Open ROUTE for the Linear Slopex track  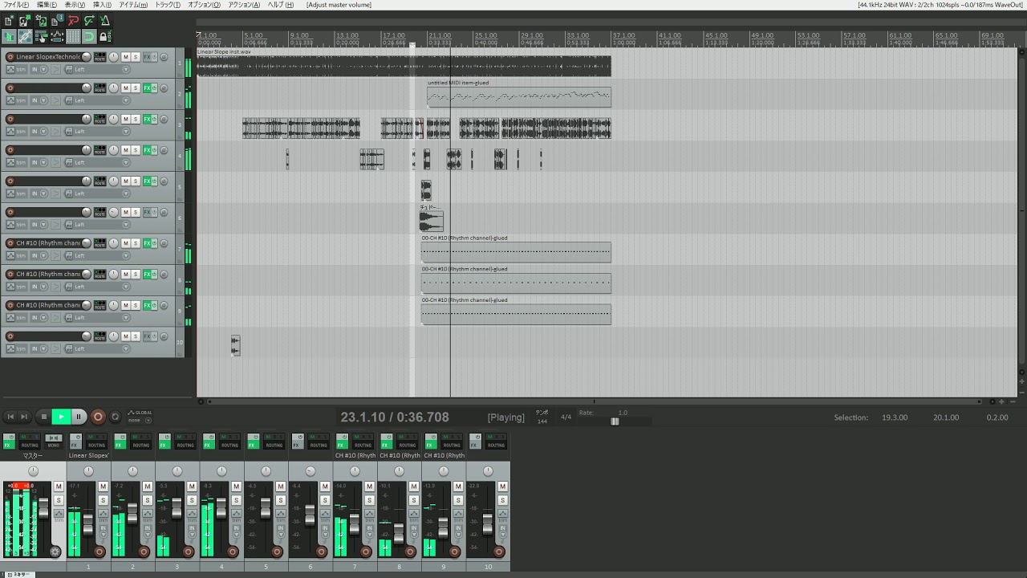(99, 57)
